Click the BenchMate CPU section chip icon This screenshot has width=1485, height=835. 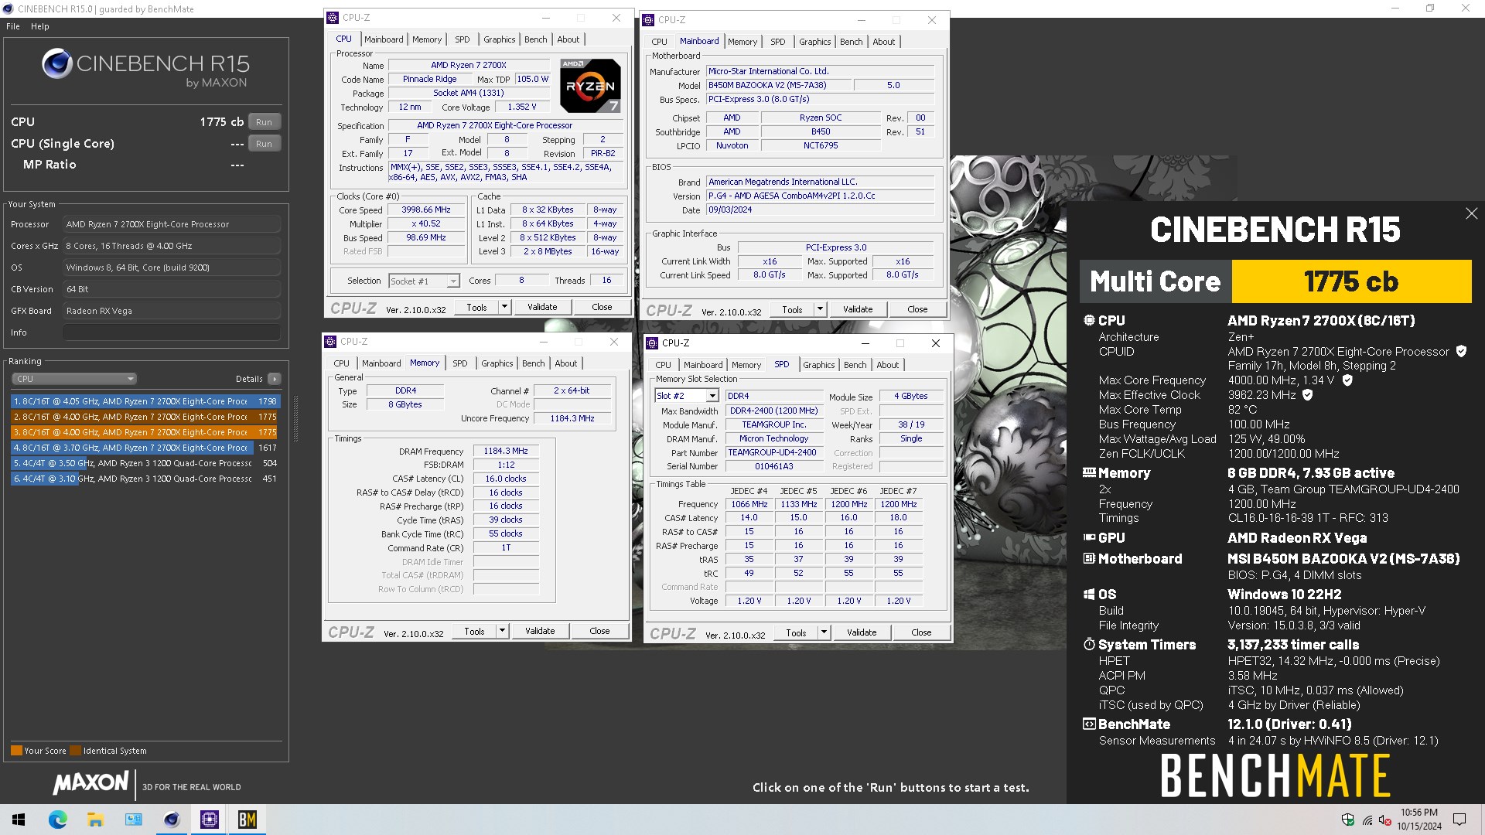tap(1089, 320)
